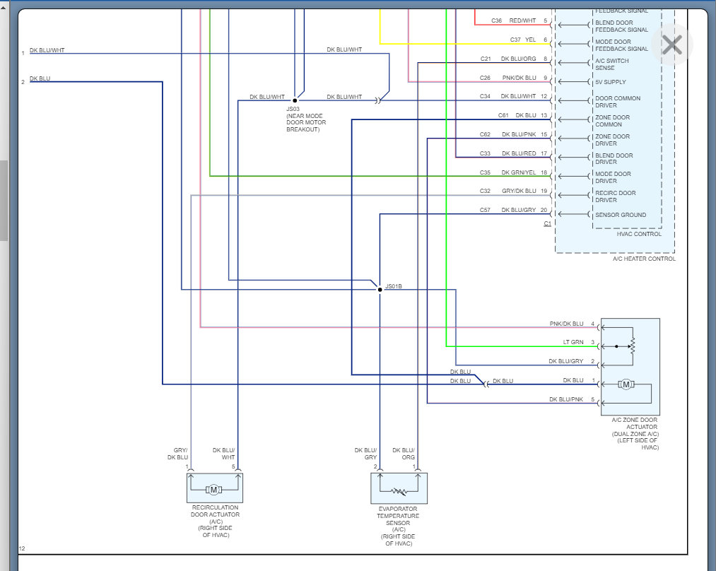Click the C33 DK BLU/RED circuit label
716x571 pixels.
(507, 154)
